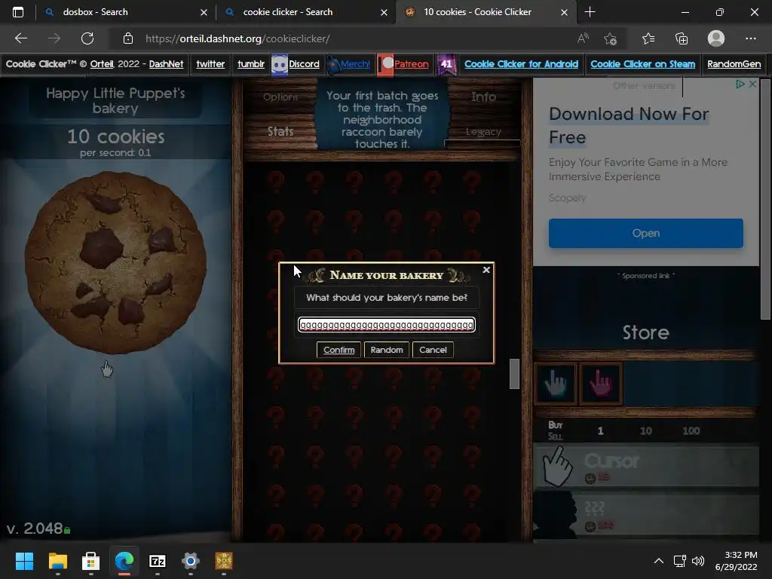Open DOSBox from taskbar
This screenshot has height=579, width=772.
tap(223, 561)
